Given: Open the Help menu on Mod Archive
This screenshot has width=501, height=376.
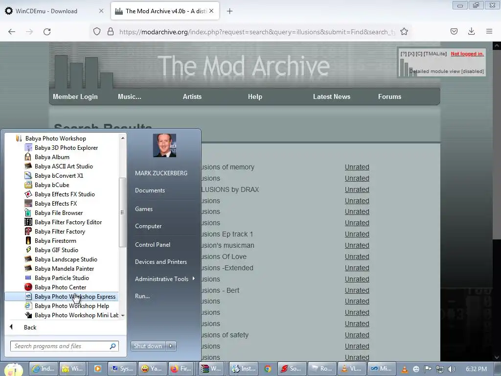Looking at the screenshot, I should (255, 96).
